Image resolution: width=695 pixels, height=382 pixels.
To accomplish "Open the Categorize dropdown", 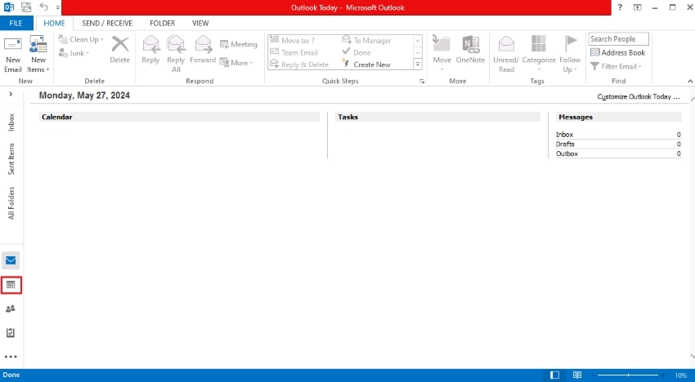I will (539, 55).
